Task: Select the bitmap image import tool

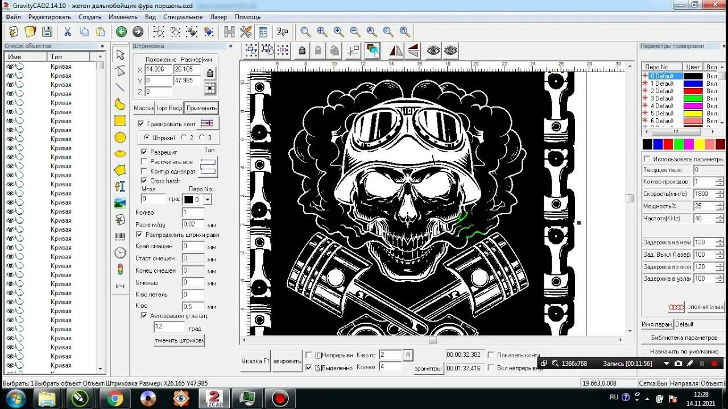Action: point(120,203)
